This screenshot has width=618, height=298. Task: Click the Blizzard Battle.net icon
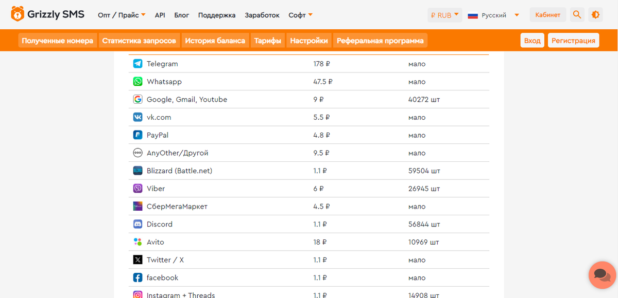[x=138, y=171]
